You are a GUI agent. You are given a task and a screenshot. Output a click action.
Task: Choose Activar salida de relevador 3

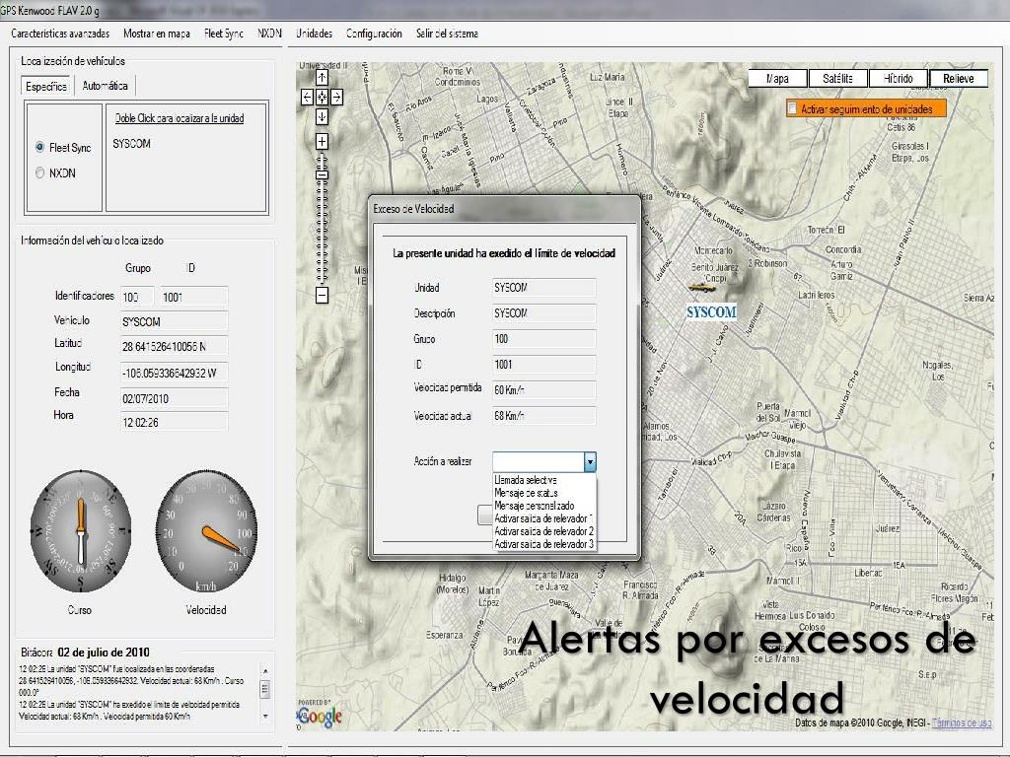pyautogui.click(x=544, y=544)
